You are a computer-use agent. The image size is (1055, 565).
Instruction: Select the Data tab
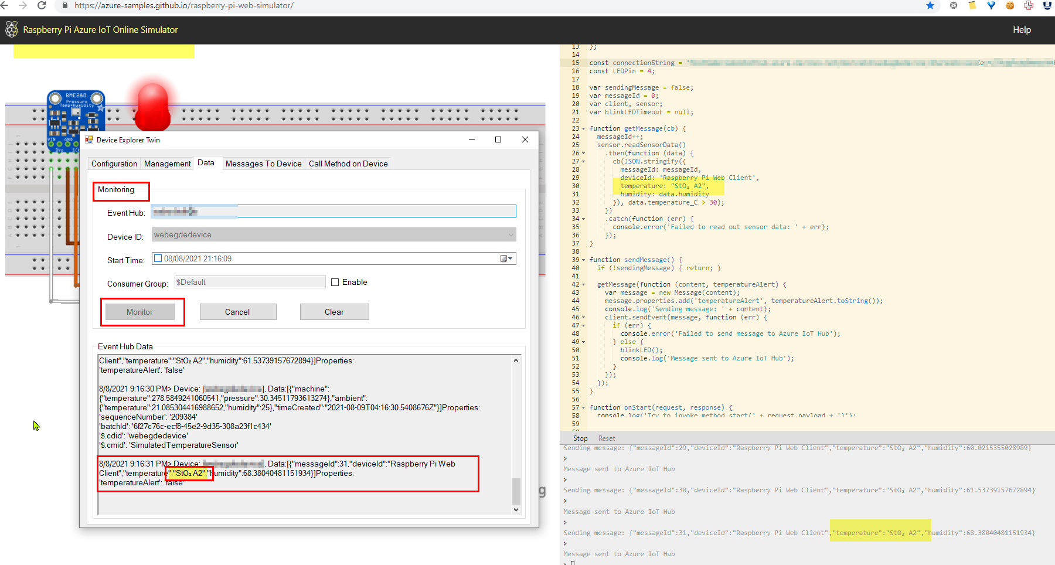coord(206,163)
